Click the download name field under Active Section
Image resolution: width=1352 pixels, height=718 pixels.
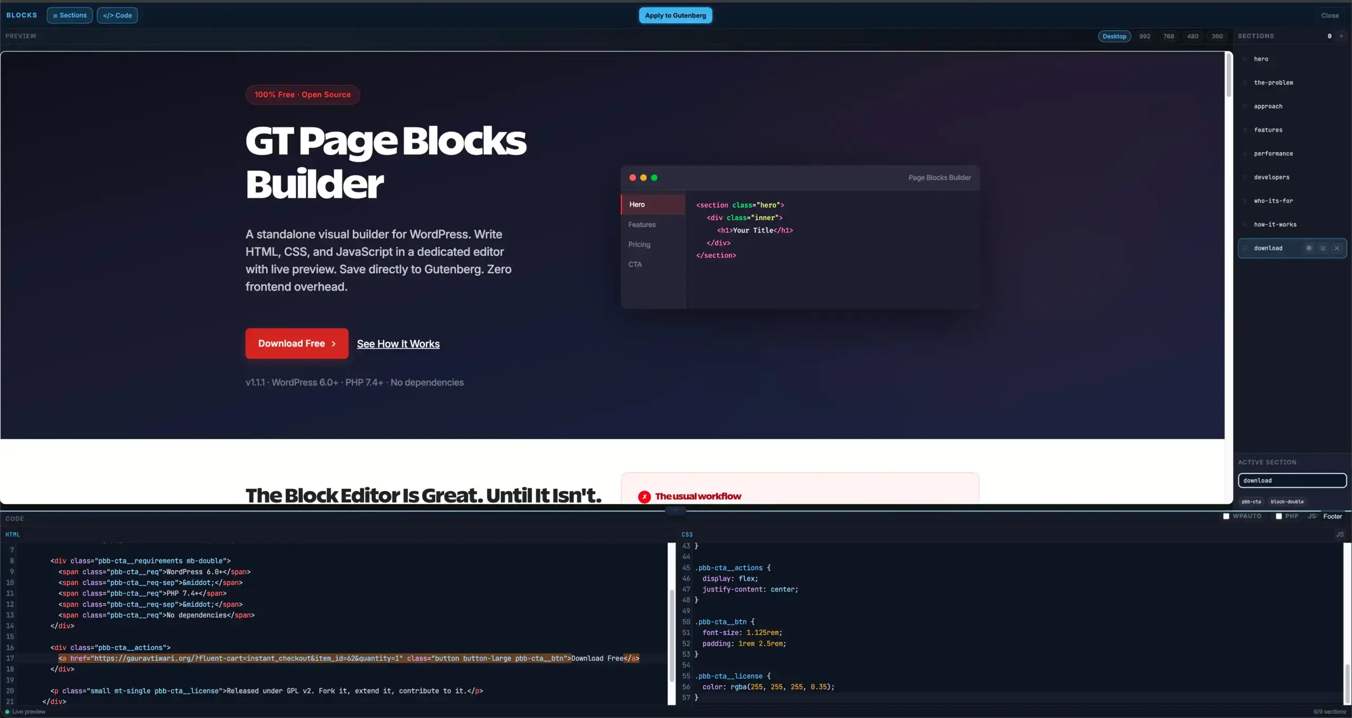[1292, 480]
